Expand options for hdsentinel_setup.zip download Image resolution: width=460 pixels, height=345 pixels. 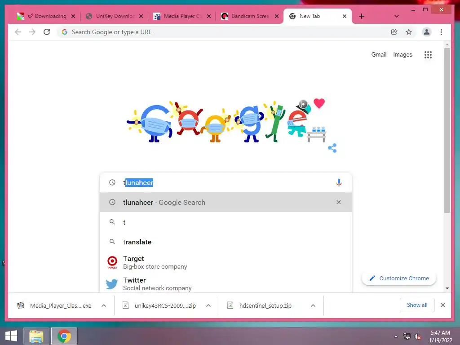pos(313,305)
